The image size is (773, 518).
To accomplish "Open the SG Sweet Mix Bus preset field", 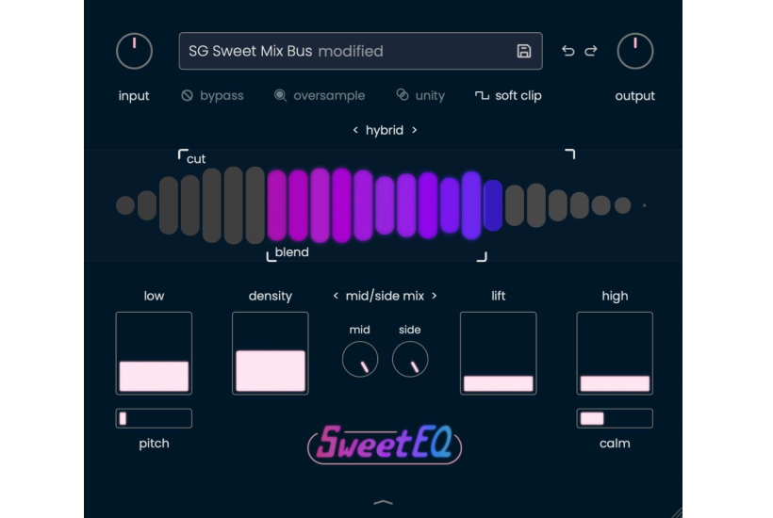I will (x=361, y=51).
